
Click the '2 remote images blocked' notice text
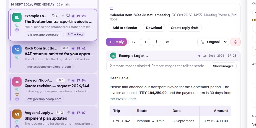[x=130, y=66]
